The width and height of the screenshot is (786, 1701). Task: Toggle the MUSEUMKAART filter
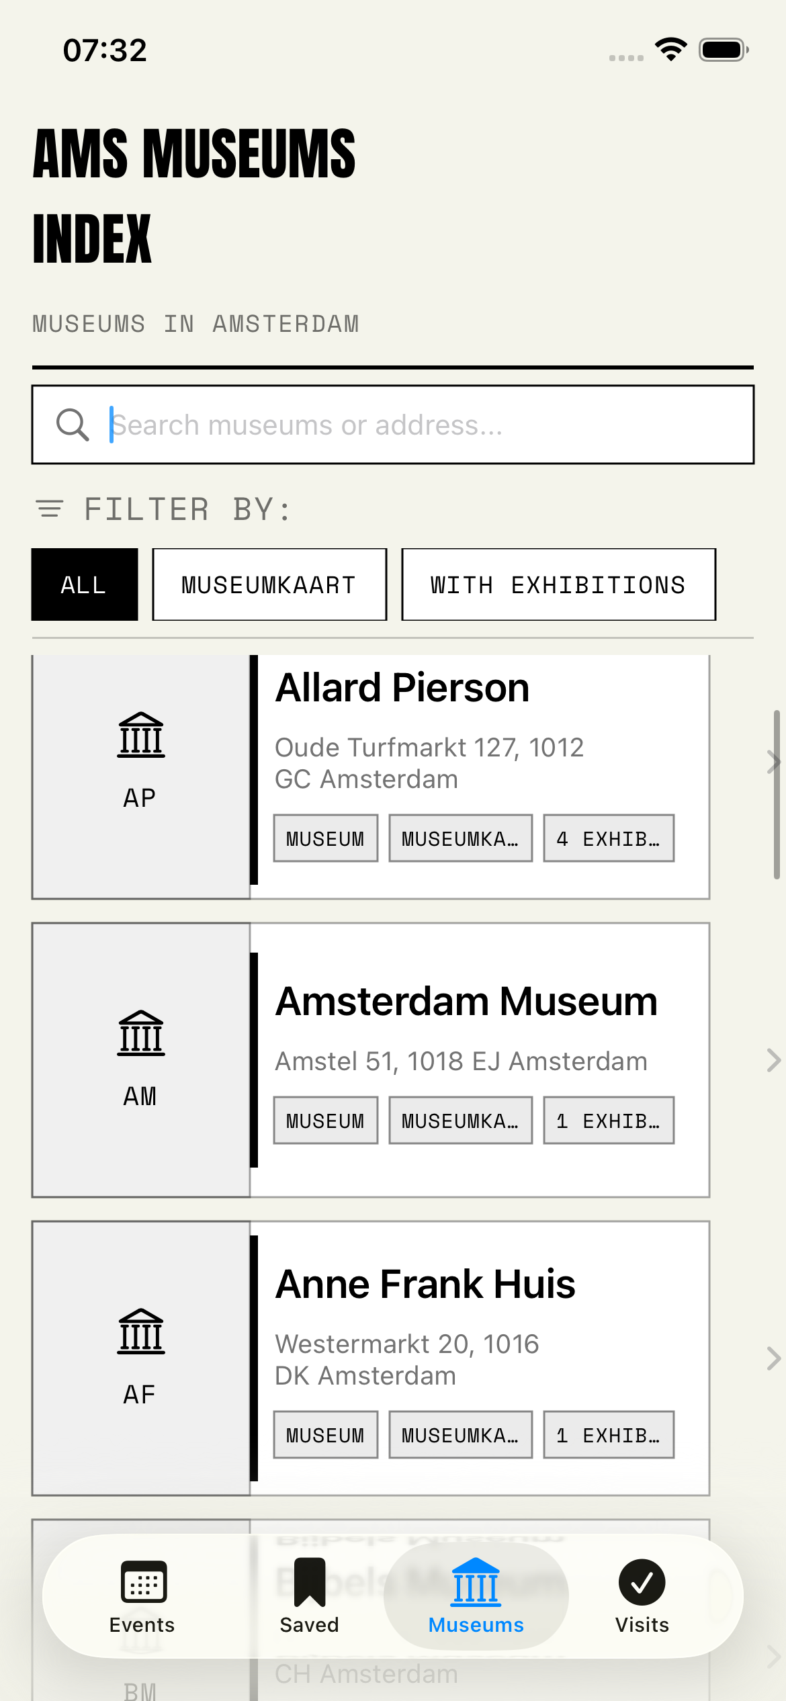point(269,584)
